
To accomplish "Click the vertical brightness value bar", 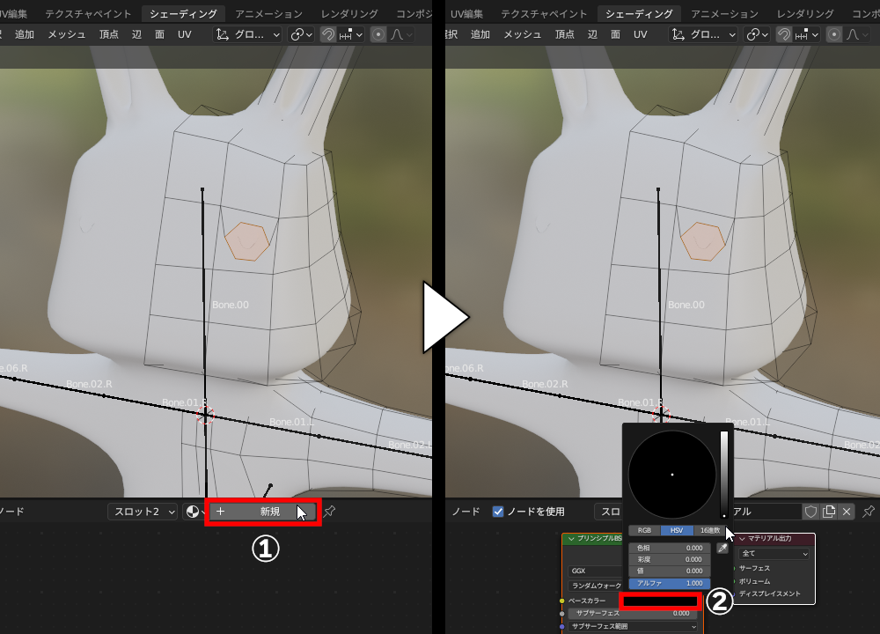I will coord(724,475).
